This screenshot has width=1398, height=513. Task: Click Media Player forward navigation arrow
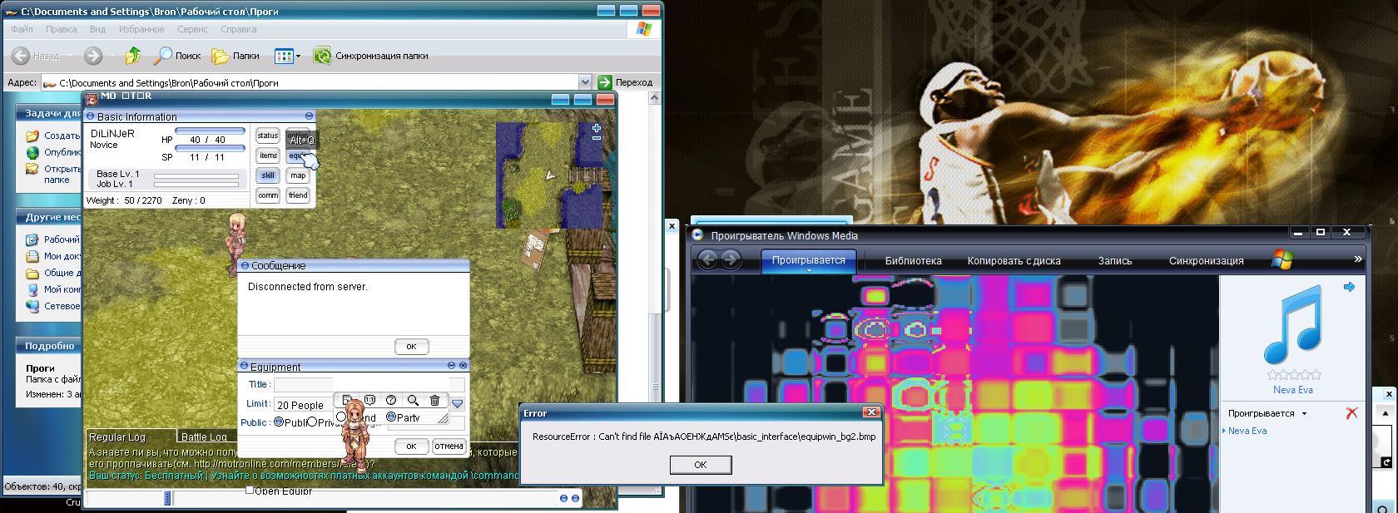click(731, 259)
